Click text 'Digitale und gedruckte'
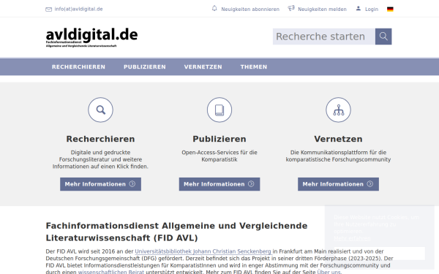 pyautogui.click(x=100, y=153)
